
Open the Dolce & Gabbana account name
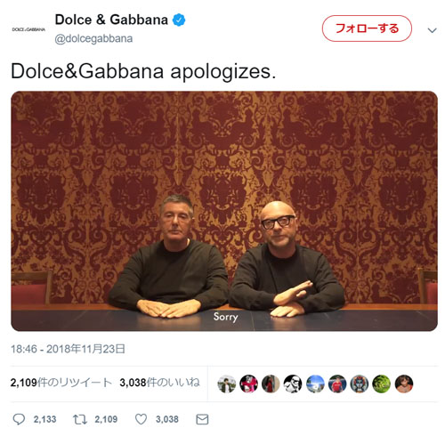click(x=111, y=20)
